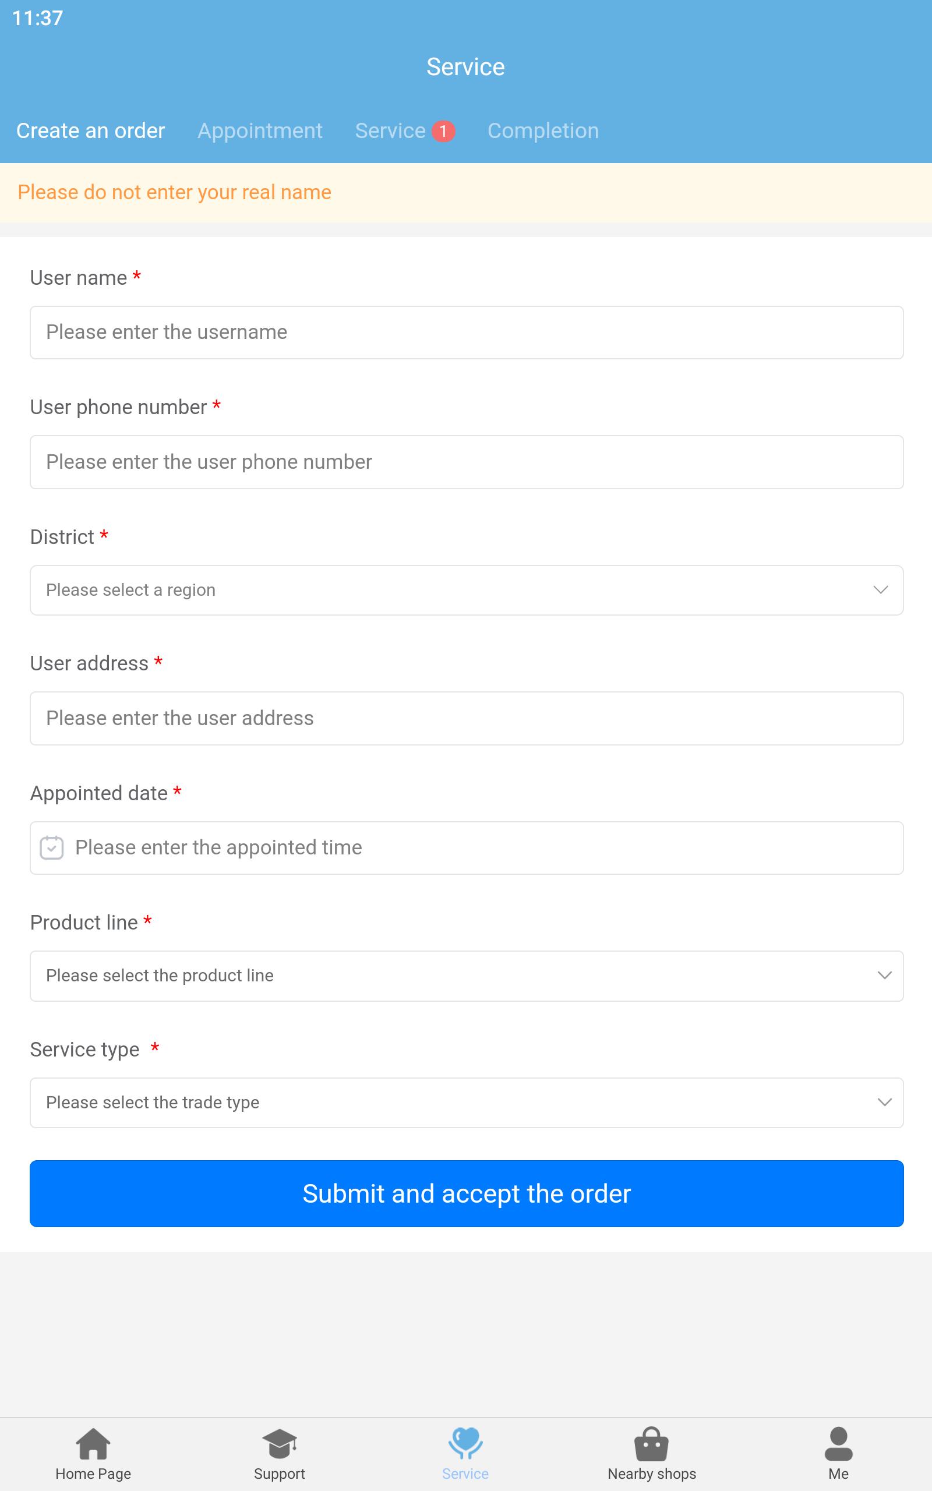Switch to the Completion tab
Viewport: 932px width, 1491px height.
pos(543,130)
